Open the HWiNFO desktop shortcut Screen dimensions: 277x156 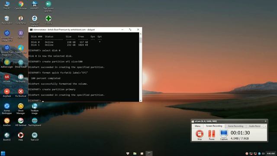(x=35, y=5)
